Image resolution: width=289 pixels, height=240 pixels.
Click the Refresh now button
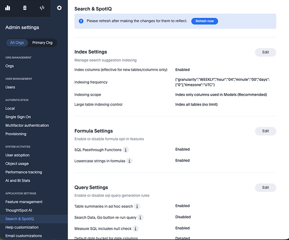point(205,21)
